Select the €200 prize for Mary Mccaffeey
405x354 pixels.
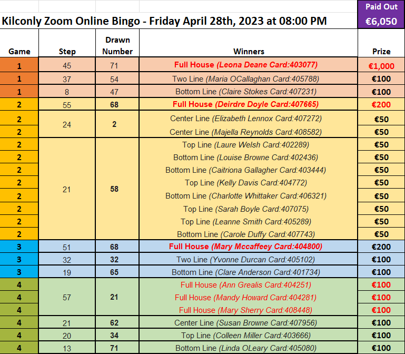[x=381, y=246]
